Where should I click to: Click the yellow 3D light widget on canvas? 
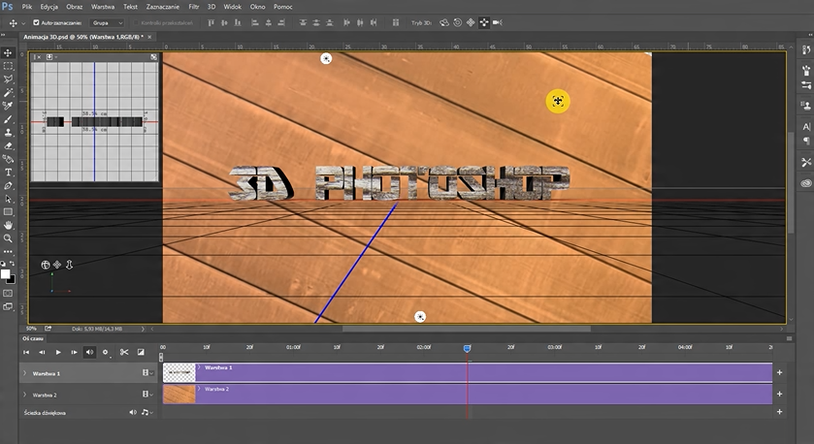tap(558, 101)
